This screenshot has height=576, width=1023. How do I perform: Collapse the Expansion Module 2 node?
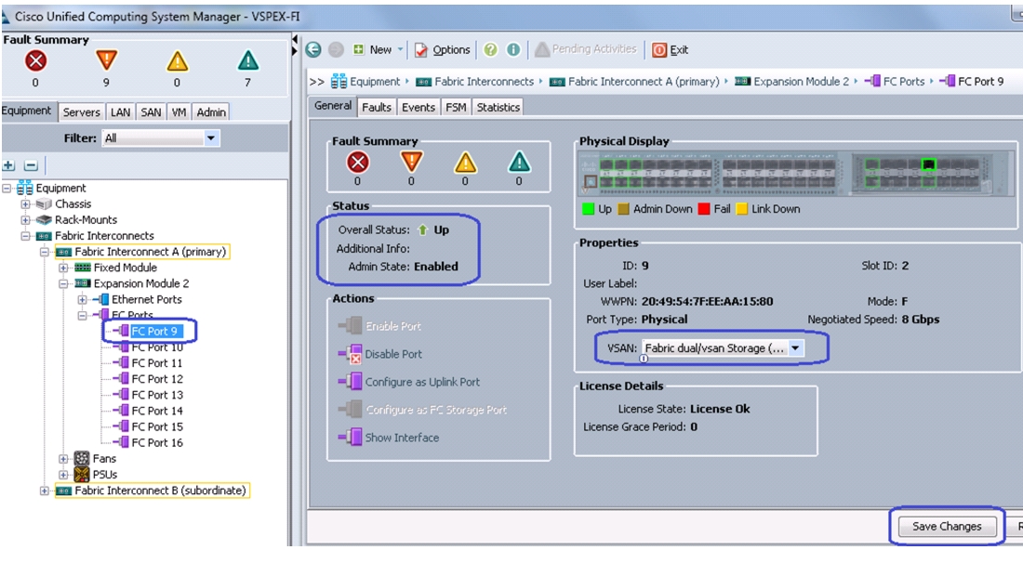pos(63,283)
